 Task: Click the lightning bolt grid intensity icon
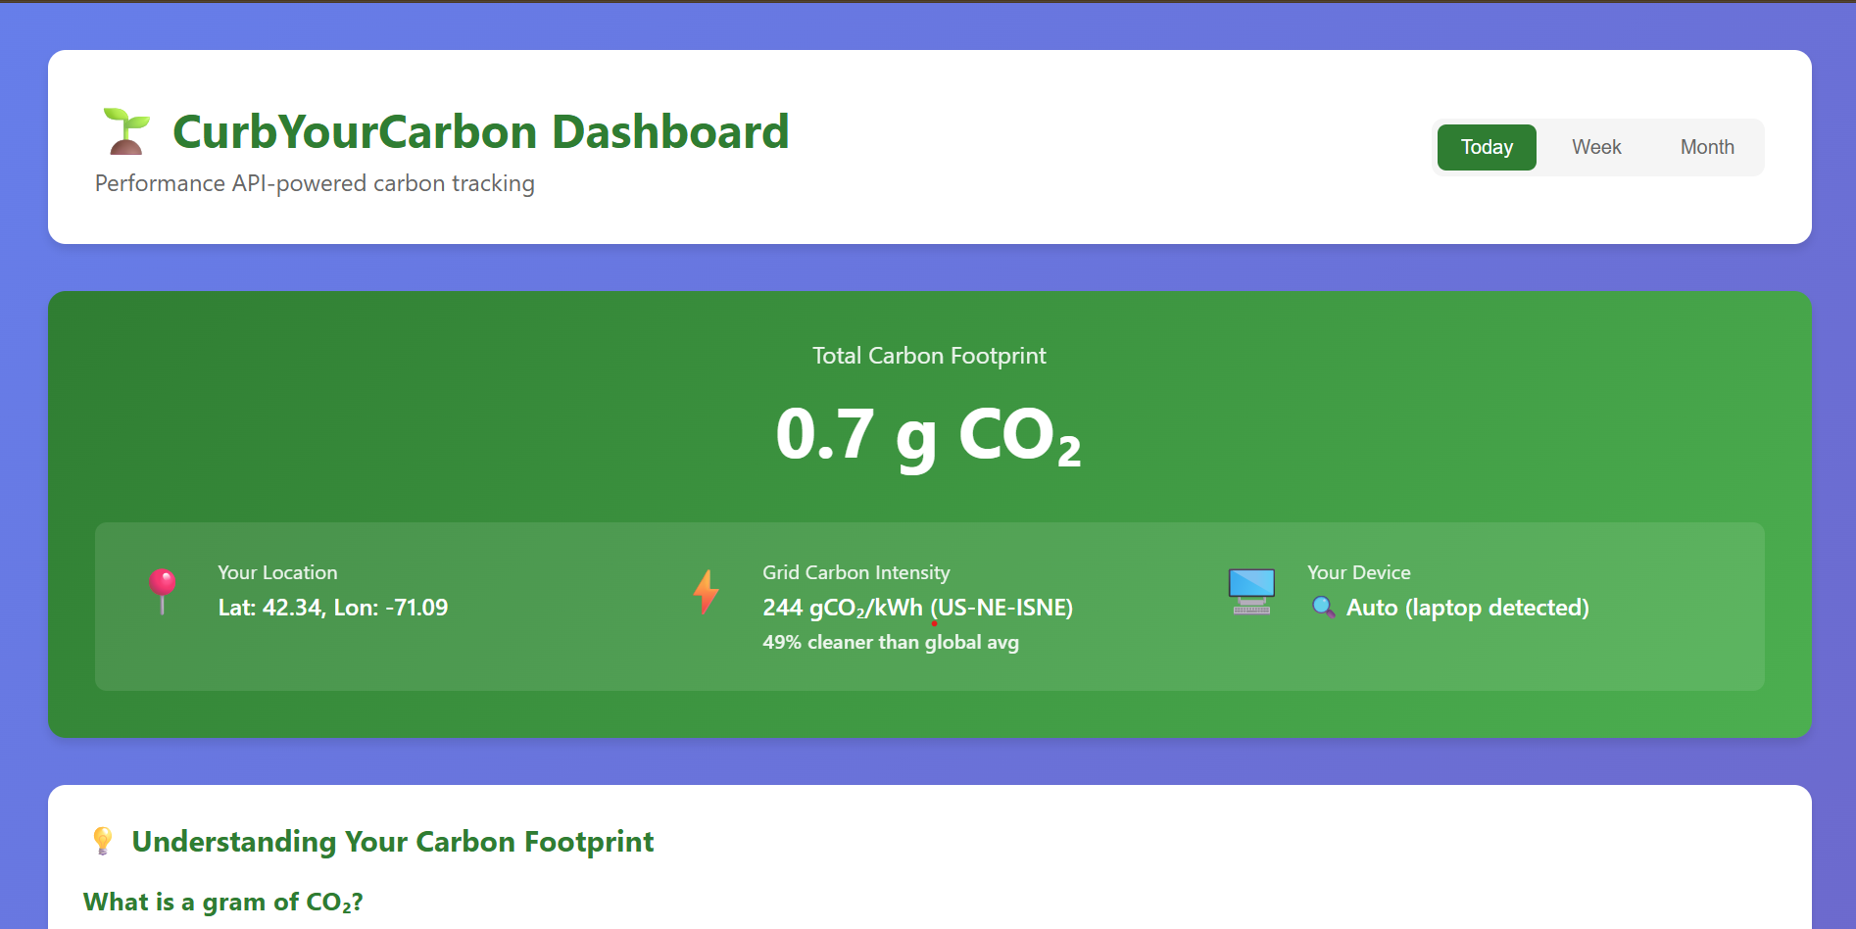tap(707, 592)
